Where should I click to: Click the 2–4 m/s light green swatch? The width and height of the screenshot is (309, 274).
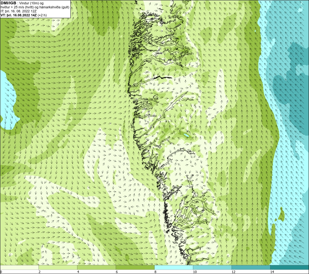pyautogui.click(x=58, y=267)
